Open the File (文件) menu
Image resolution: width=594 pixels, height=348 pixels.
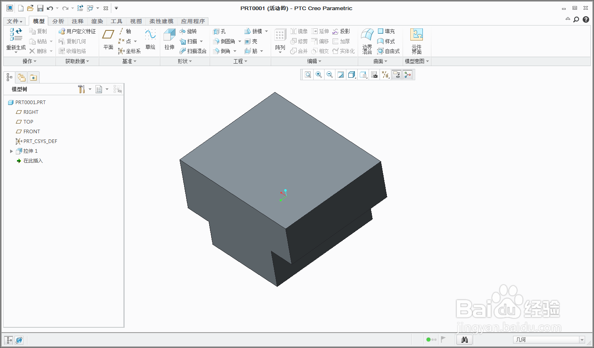[15, 21]
